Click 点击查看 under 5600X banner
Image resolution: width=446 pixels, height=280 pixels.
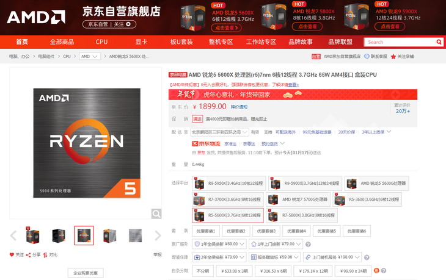(227, 27)
